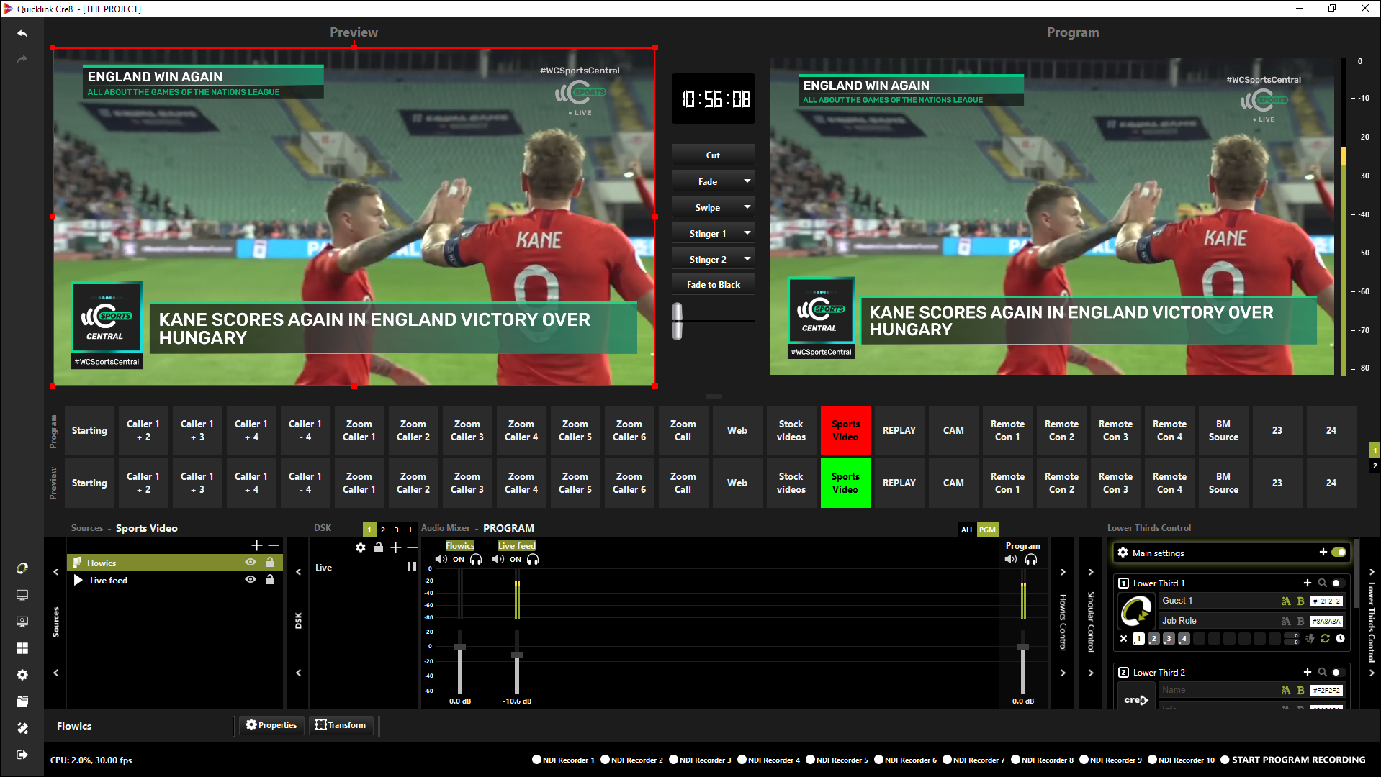Screen dimensions: 1381x777
Task: Enable NDI Recorder 1
Action: (536, 760)
